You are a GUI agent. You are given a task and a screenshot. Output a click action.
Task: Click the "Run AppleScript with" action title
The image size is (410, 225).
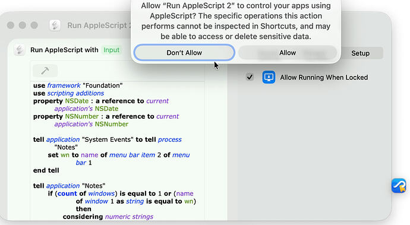point(64,50)
